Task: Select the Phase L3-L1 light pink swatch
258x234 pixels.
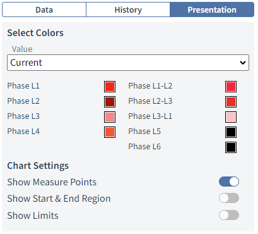Action: (x=231, y=117)
